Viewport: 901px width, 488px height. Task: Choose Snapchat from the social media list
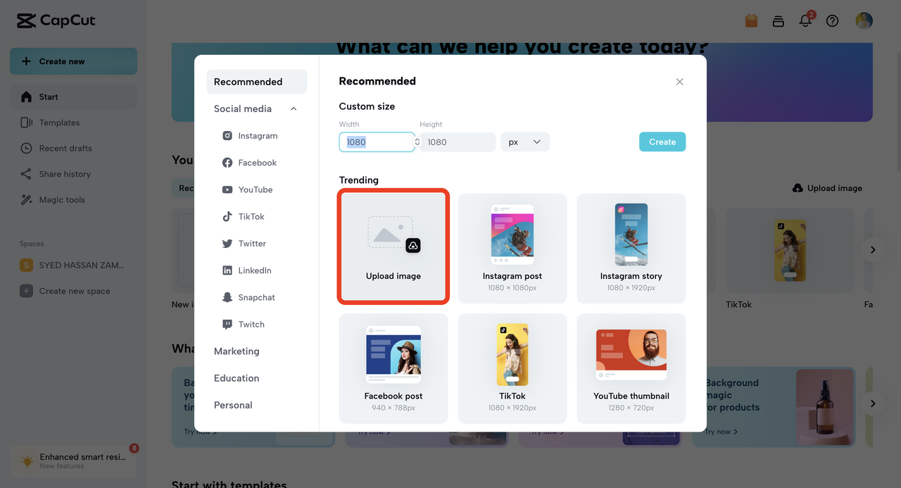coord(257,297)
